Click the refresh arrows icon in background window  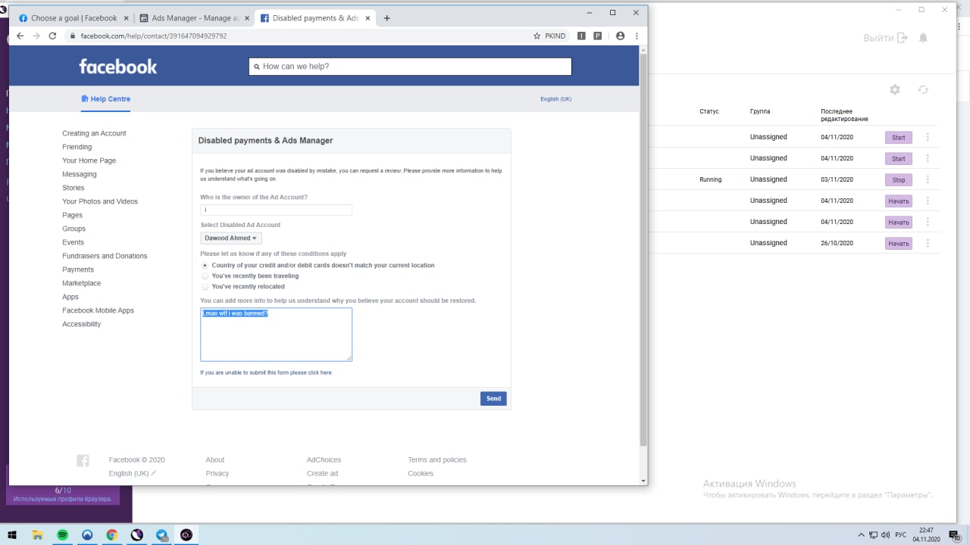point(923,89)
